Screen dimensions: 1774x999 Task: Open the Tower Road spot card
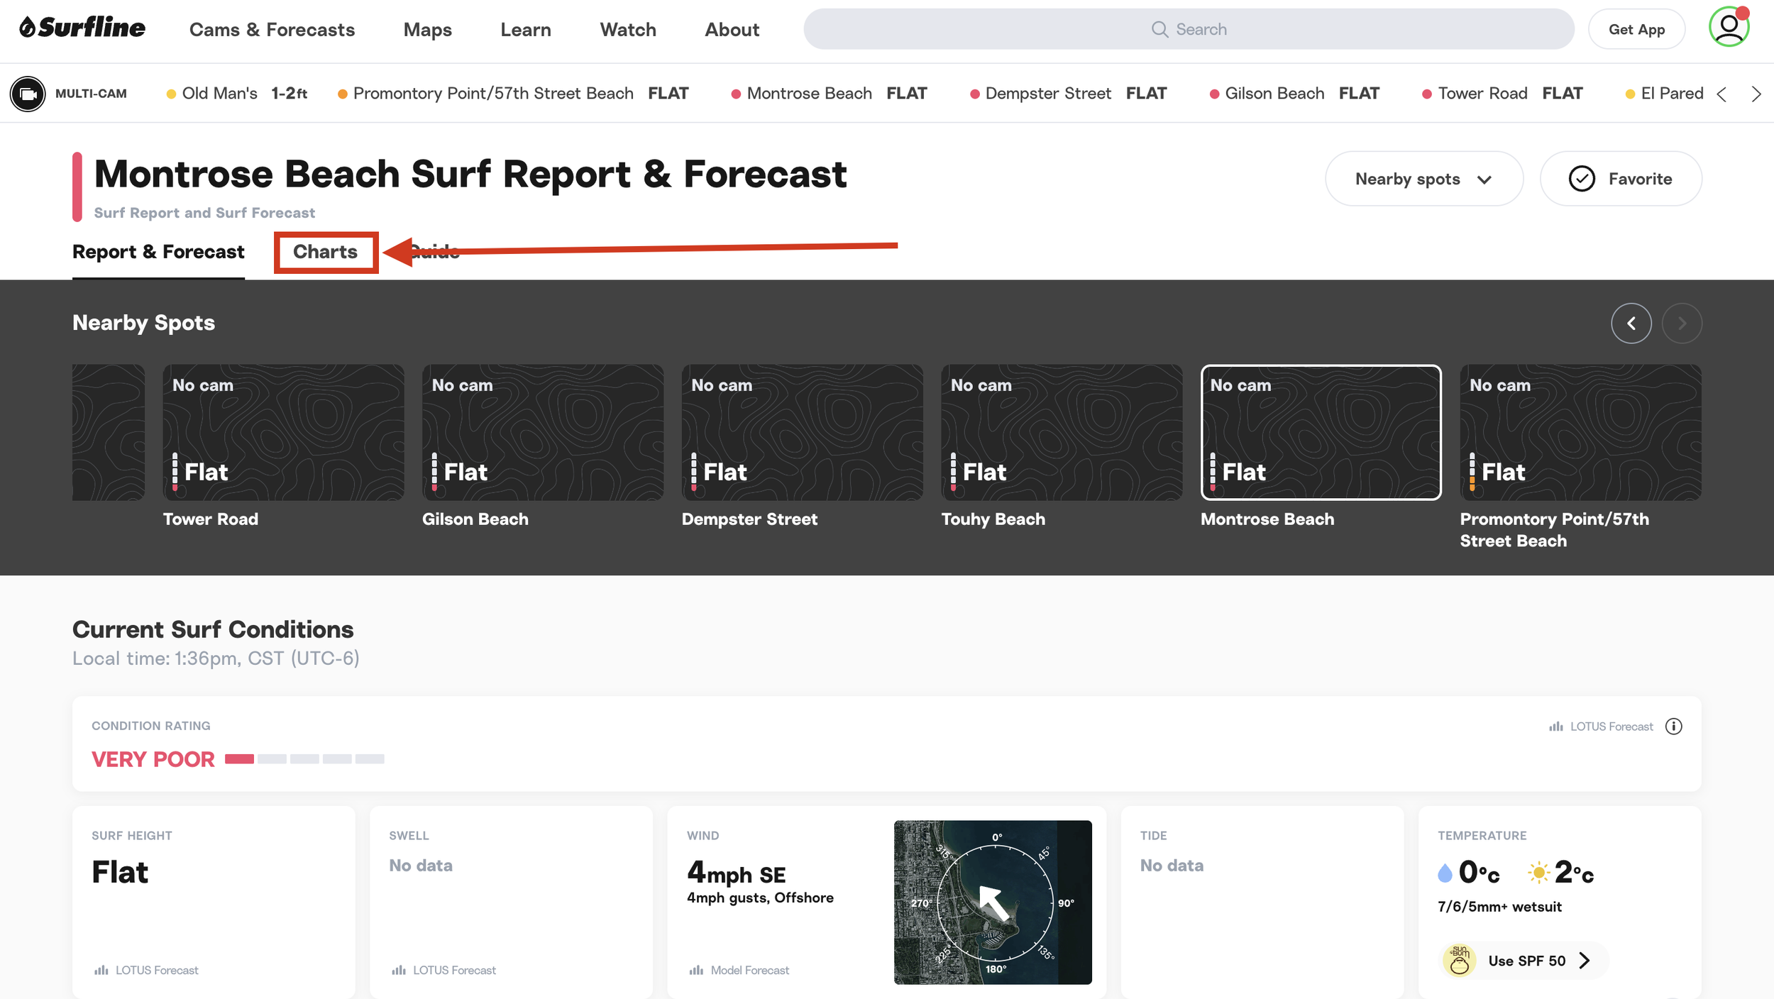coord(283,433)
